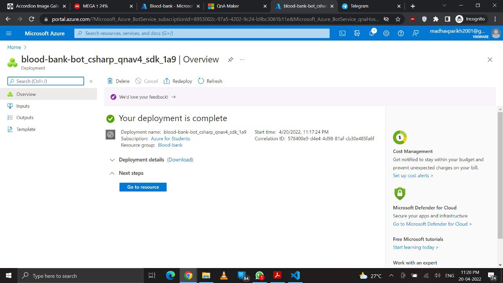Open the more options ellipsis beside the title
Viewport: 503px width, 283px height.
click(x=242, y=60)
